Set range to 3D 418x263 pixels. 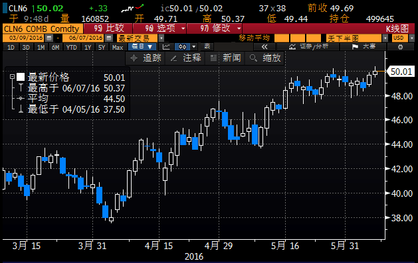[x=26, y=47]
